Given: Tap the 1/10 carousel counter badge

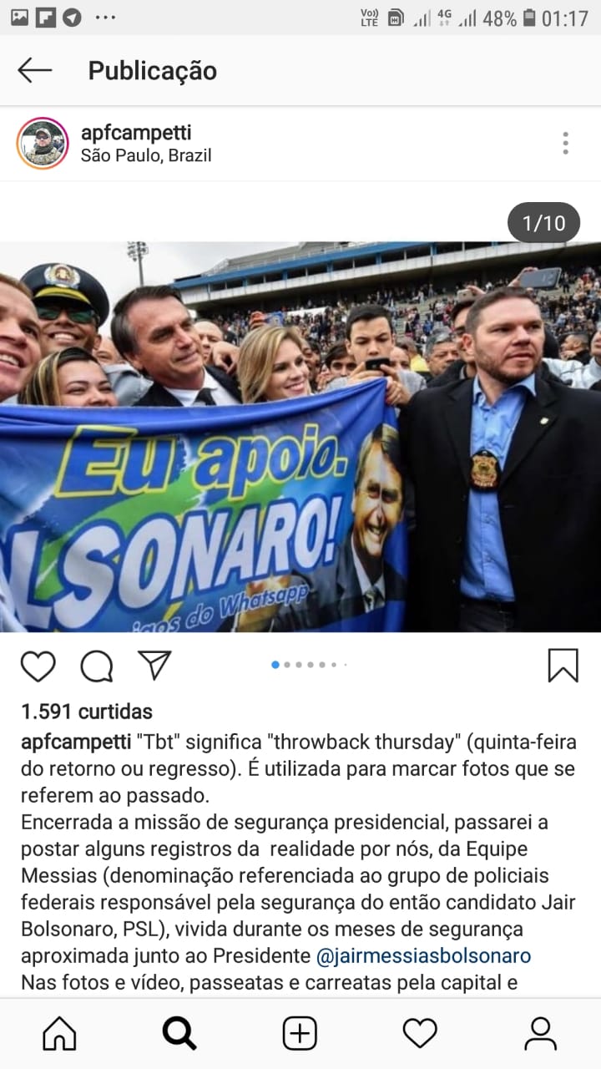Looking at the screenshot, I should coord(544,223).
